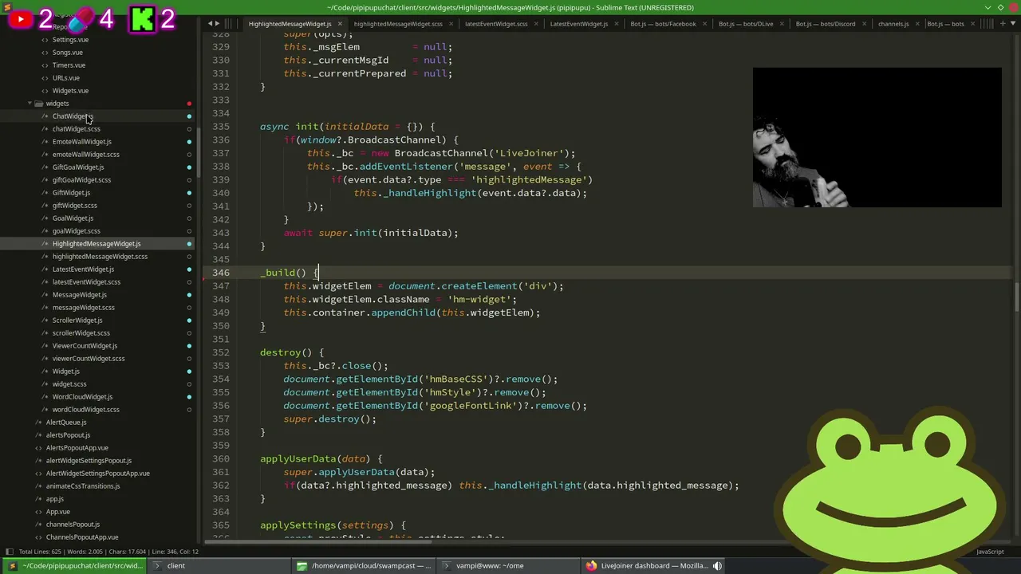
Task: Close the Bot.js — bots/Discord tab
Action: [863, 24]
